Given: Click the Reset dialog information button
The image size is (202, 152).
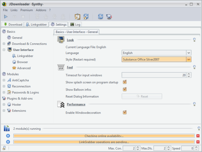Looking at the screenshot, I should pos(142,96).
